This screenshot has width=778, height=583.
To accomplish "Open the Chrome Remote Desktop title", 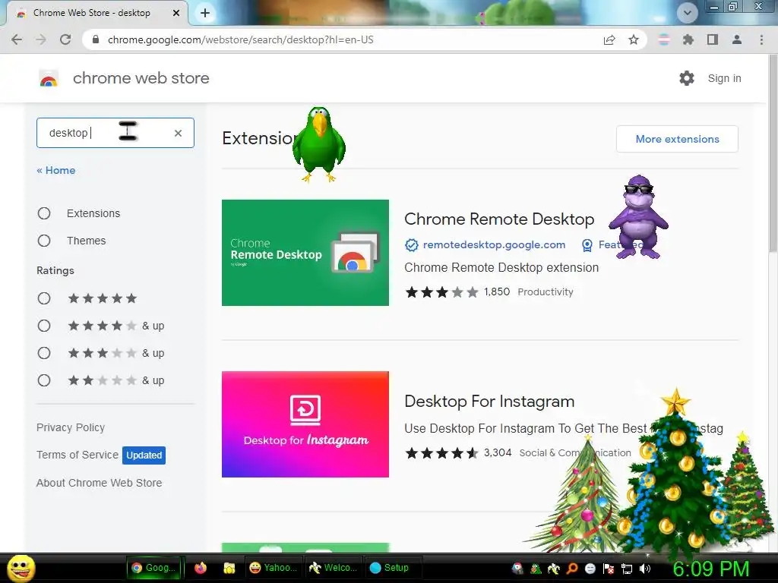I will [499, 219].
